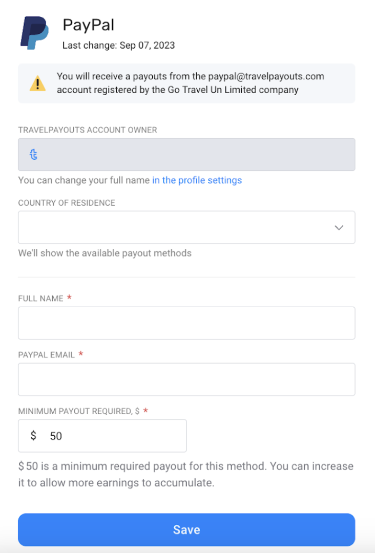Click the Travelpayouts logo in owner field
375x553 pixels.
point(33,154)
